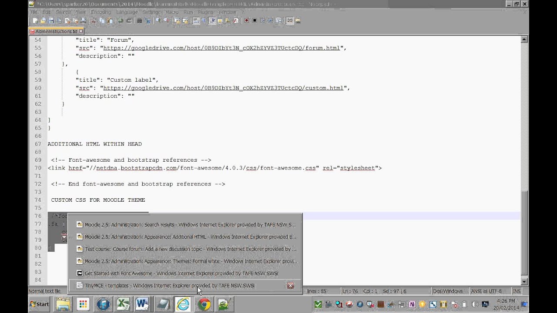The height and width of the screenshot is (313, 557).
Task: Open the DSpellCheck 'DS' plugin icon
Action: click(290, 20)
